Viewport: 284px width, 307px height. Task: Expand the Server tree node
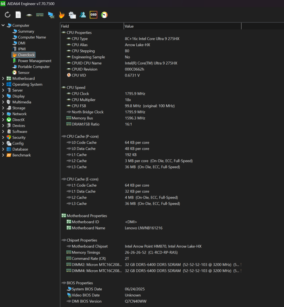tap(3, 90)
